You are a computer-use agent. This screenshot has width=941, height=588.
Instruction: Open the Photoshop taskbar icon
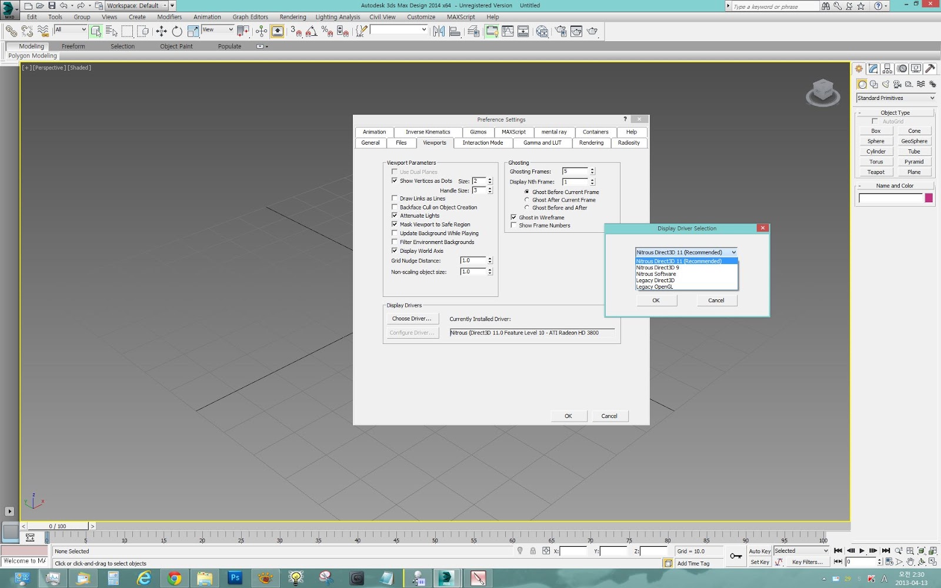tap(235, 578)
